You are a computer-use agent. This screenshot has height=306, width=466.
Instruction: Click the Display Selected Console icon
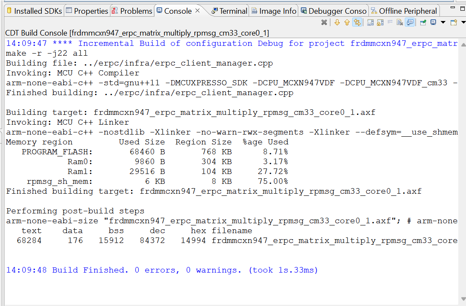[433, 22]
